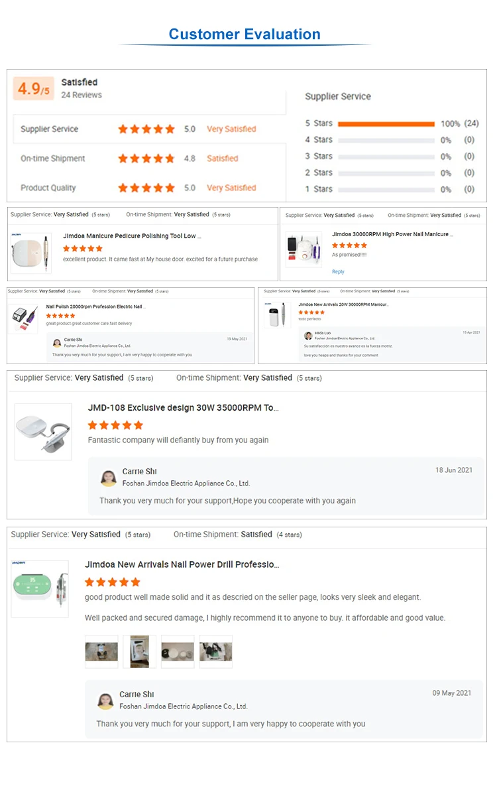497x796 pixels.
Task: Click the Reply link under As promised review
Action: click(x=338, y=271)
